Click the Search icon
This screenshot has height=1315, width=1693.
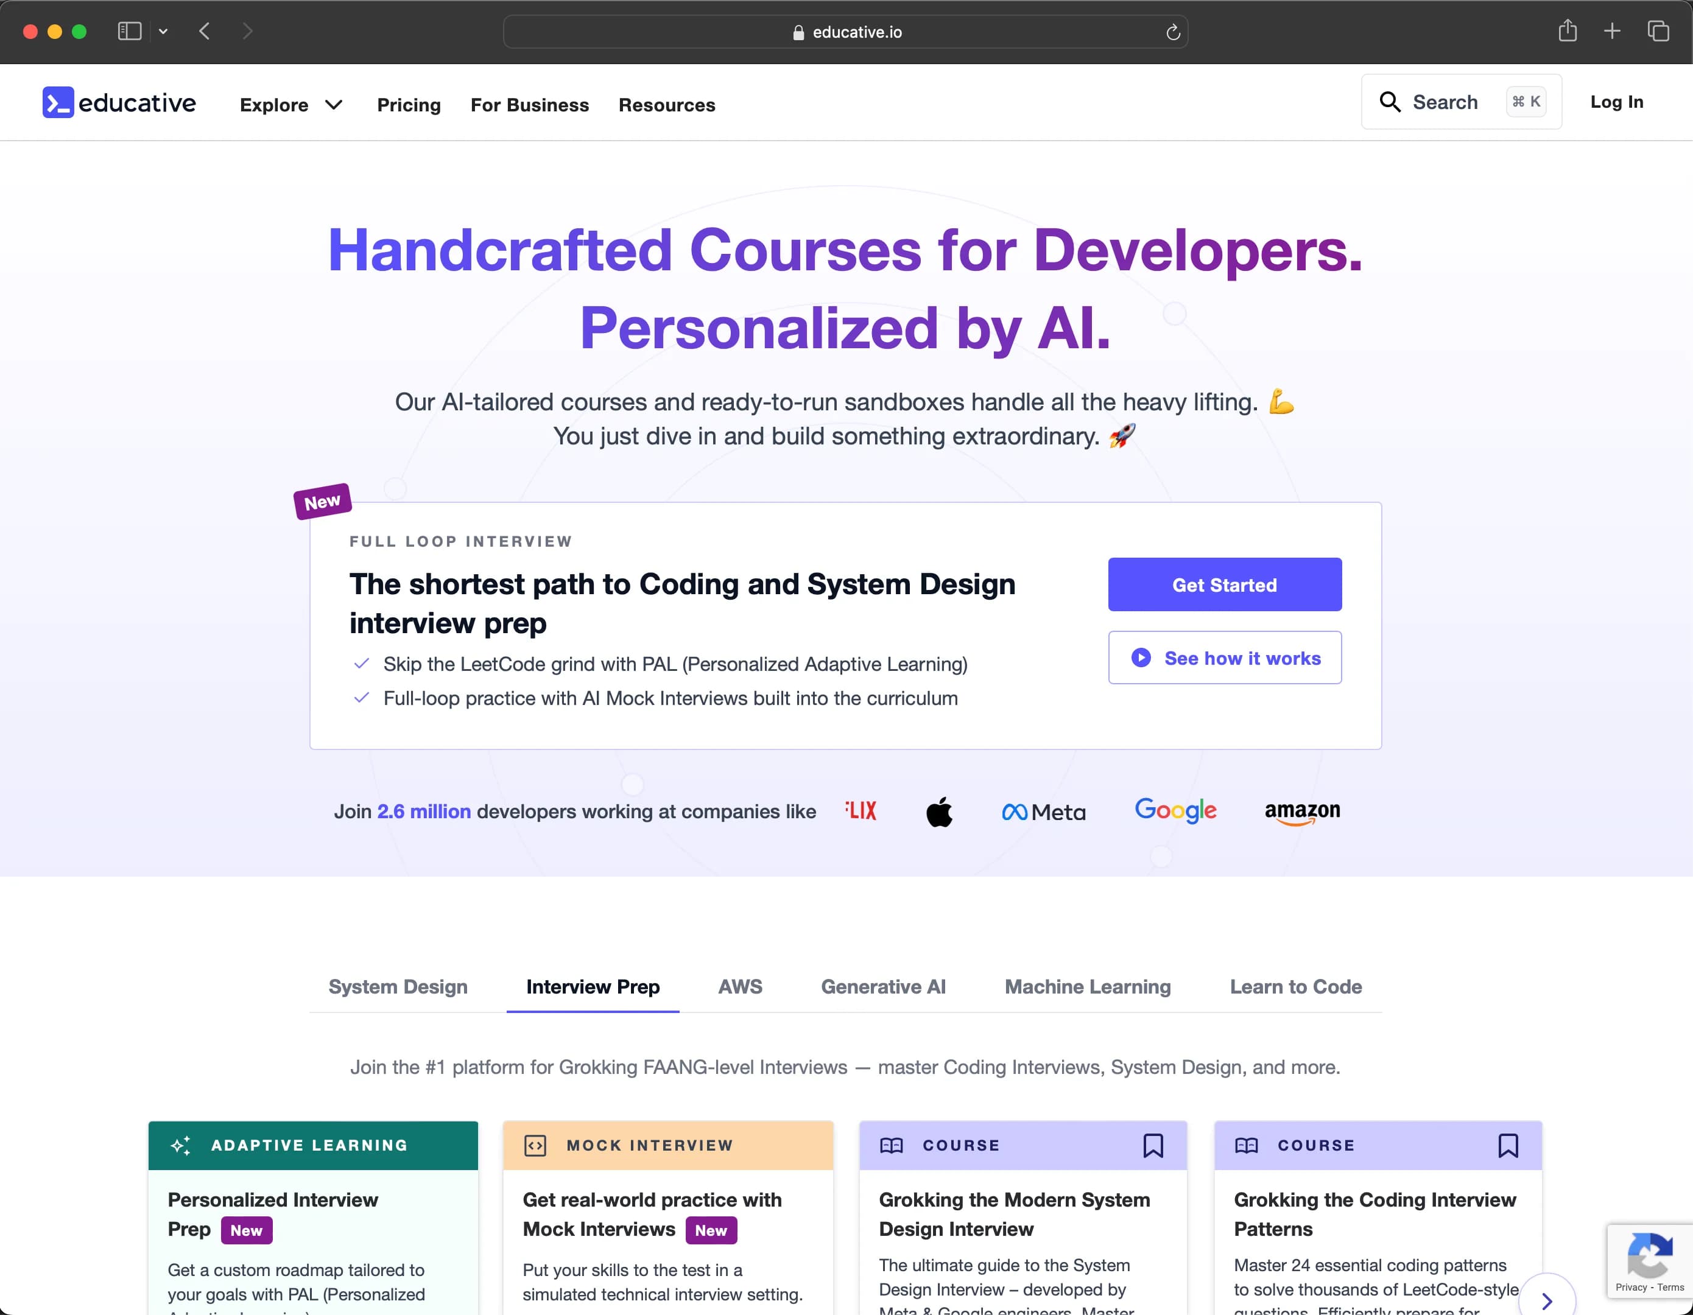pyautogui.click(x=1393, y=103)
